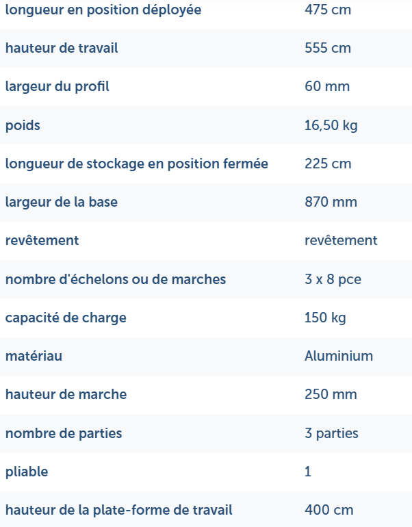Click the "3 parties" value
Viewport: 412px width, 527px height.
pyautogui.click(x=331, y=433)
